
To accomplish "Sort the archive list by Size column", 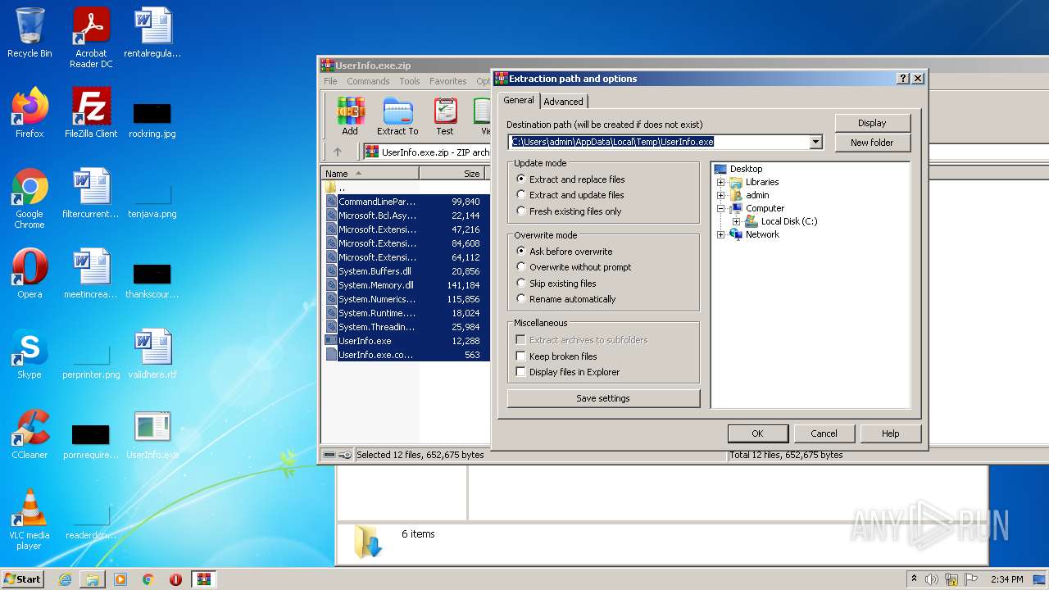I will pyautogui.click(x=452, y=174).
